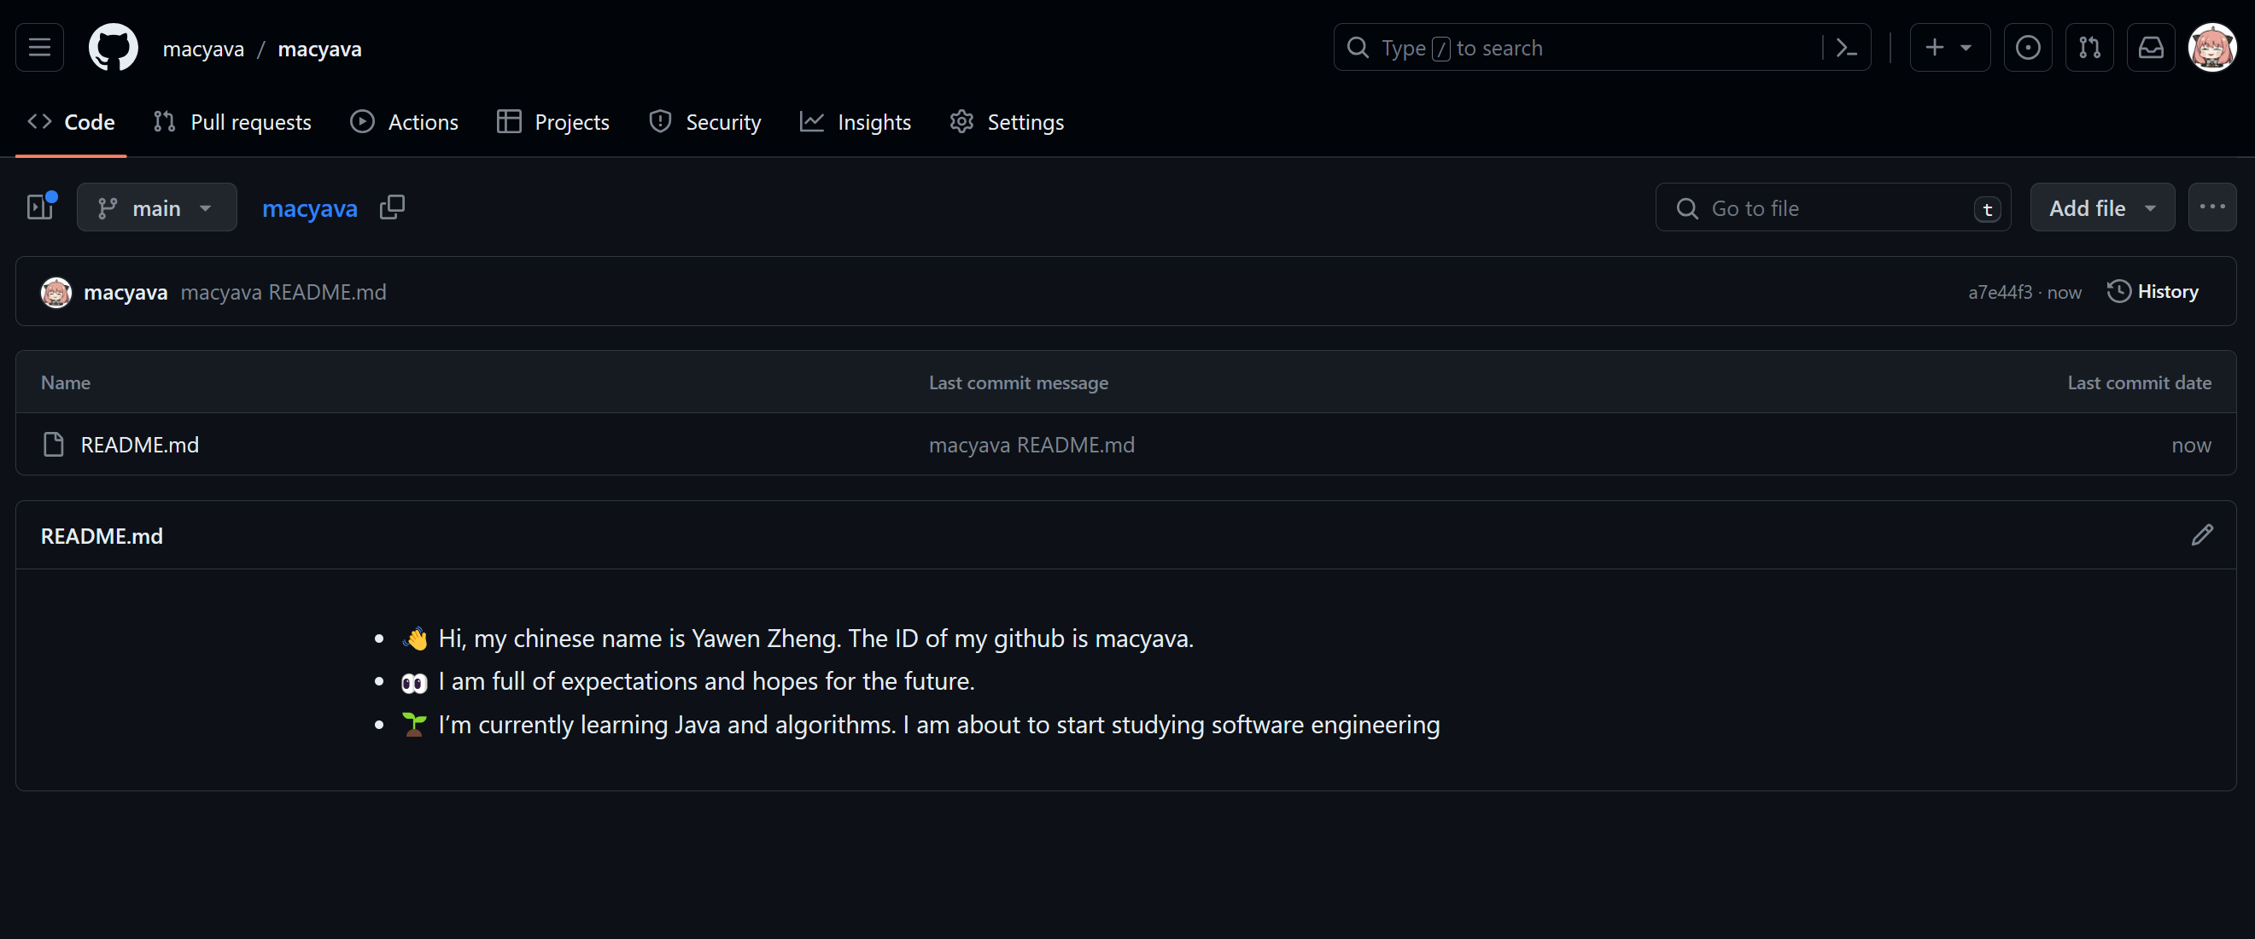Edit README.md using the pencil icon
Image resolution: width=2255 pixels, height=939 pixels.
(2201, 534)
